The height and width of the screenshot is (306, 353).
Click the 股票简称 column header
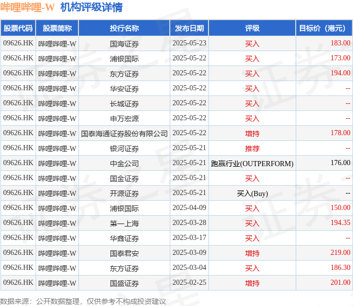(57, 28)
